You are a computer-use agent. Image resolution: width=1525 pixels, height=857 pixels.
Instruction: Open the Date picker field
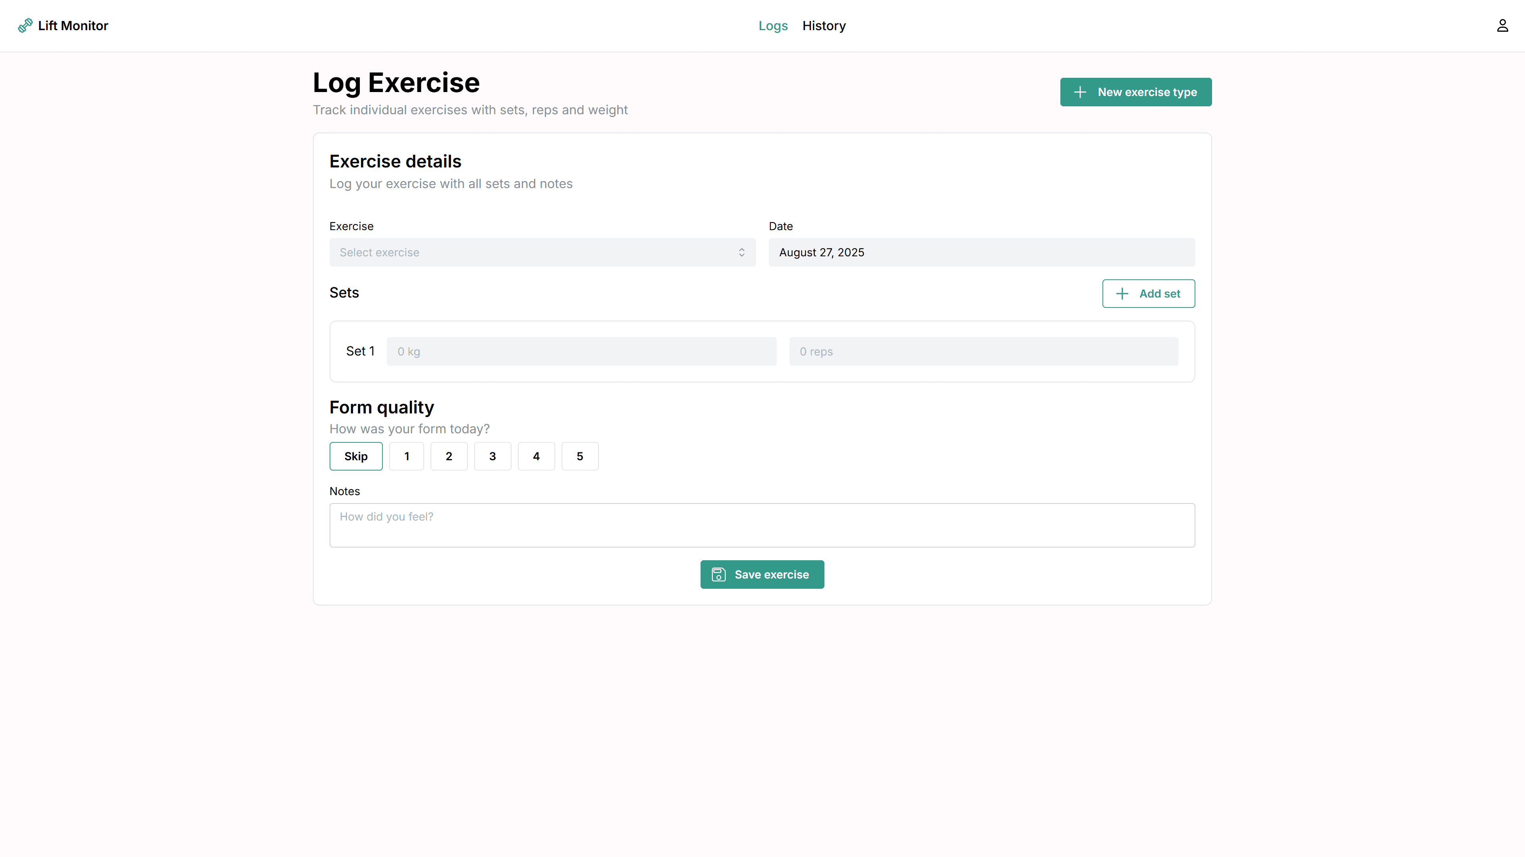point(981,253)
